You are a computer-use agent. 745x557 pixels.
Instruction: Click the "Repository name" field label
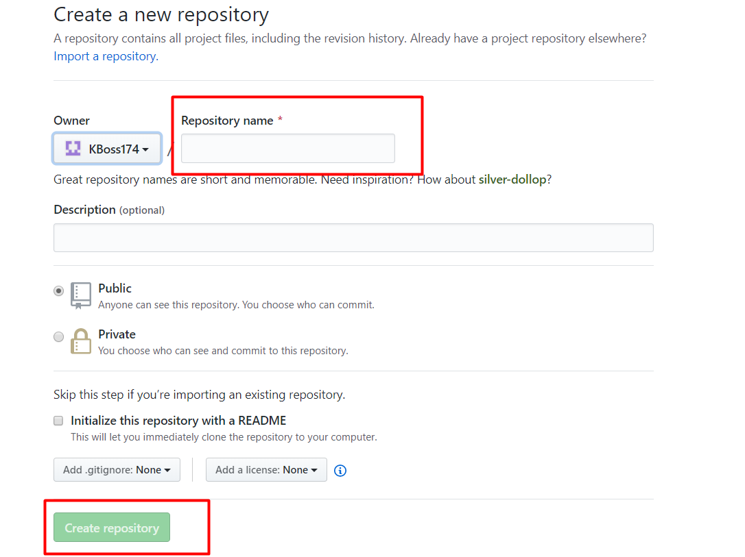[227, 121]
